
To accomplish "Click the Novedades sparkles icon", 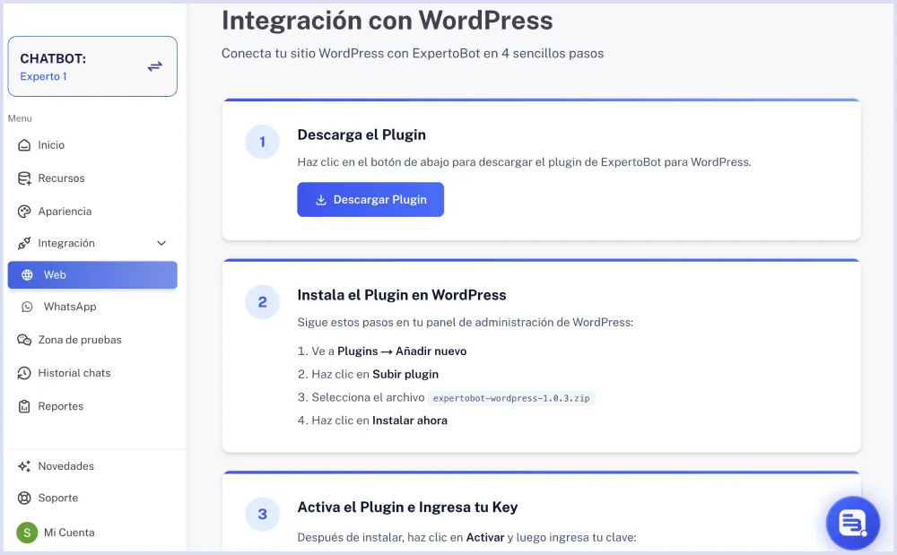I will (x=24, y=466).
